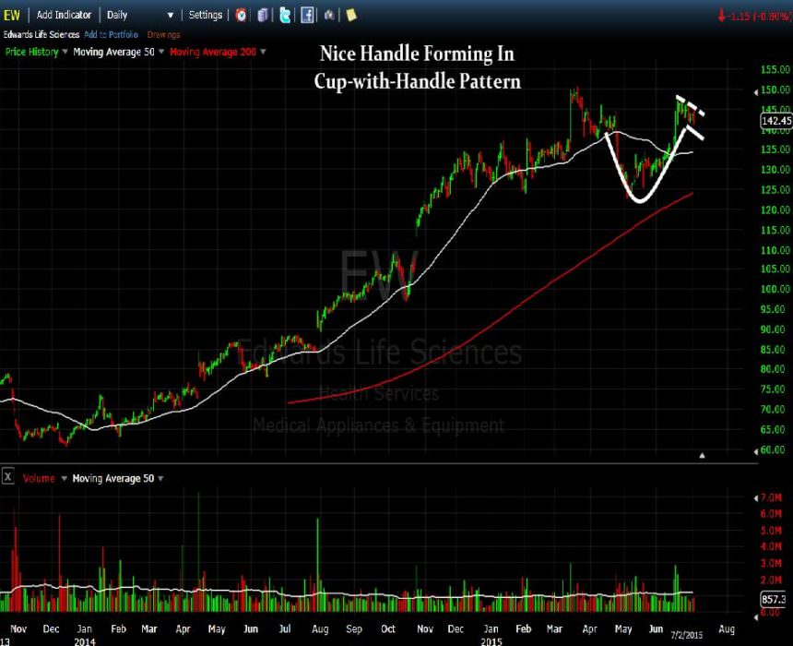Click the Aug 2015 axis label at far right
The height and width of the screenshot is (646, 793).
coord(727,628)
